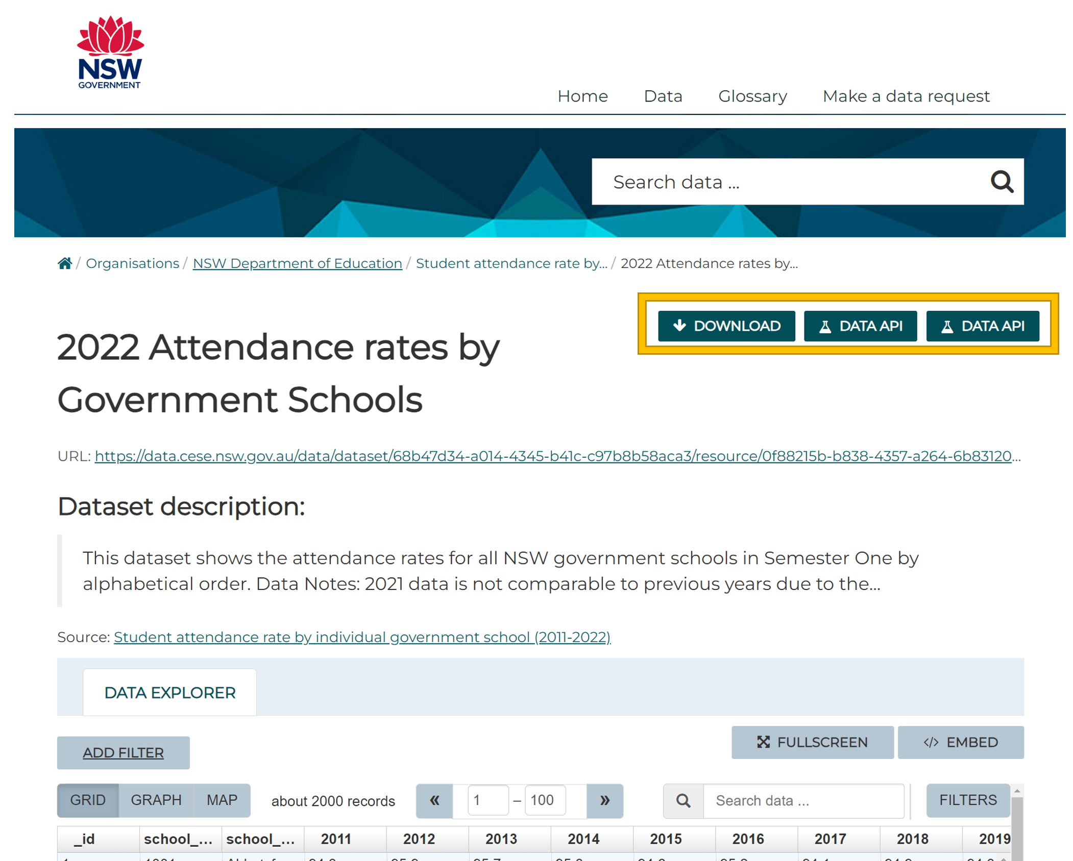Toggle the Filters panel
This screenshot has width=1073, height=861.
967,800
